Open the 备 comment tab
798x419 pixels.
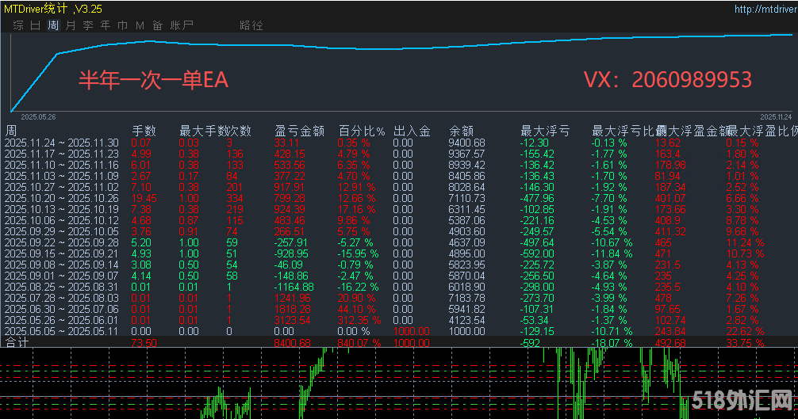pyautogui.click(x=158, y=25)
